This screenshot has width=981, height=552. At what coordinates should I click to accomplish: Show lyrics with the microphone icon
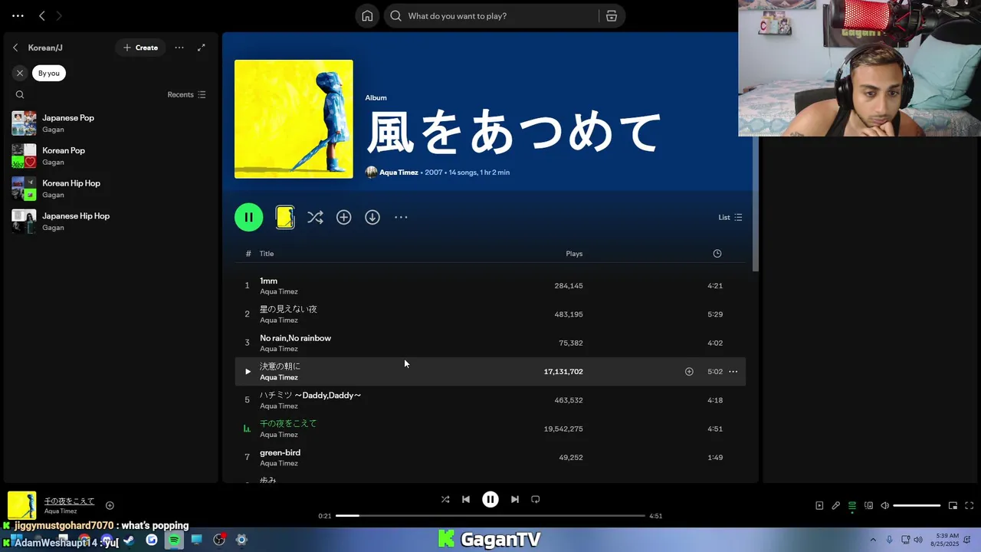(x=836, y=505)
